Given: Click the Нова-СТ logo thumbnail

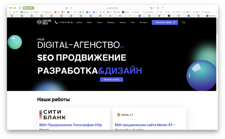Looking at the screenshot, I should (125, 115).
